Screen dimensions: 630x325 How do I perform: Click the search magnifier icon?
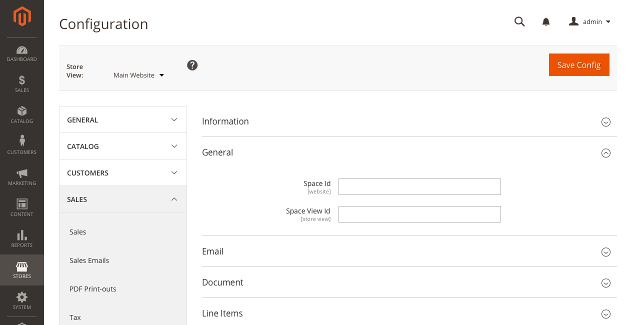519,21
